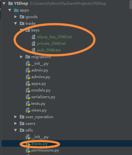Select the user_operation folder label
Screen dimensions: 132x155
[x=40, y=117]
